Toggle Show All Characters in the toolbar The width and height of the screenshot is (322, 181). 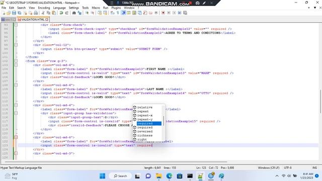[118, 13]
